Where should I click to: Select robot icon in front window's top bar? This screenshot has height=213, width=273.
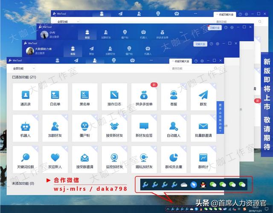tap(133, 60)
